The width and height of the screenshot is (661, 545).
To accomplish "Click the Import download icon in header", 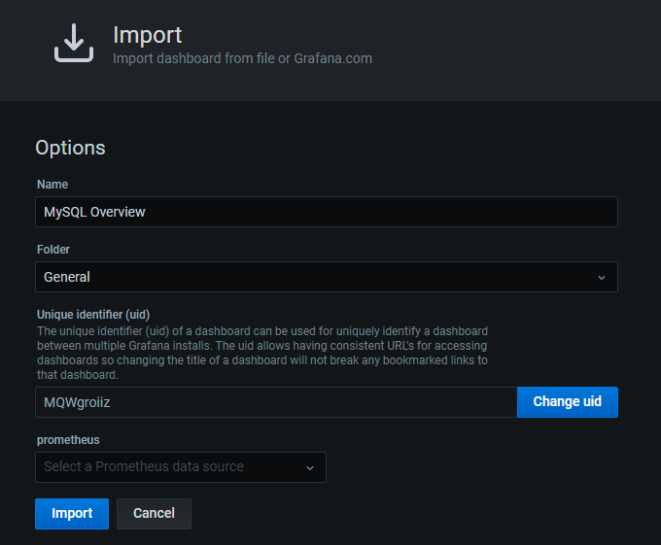I will click(74, 43).
